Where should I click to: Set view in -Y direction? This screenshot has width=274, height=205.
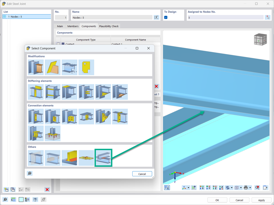click(x=208, y=188)
